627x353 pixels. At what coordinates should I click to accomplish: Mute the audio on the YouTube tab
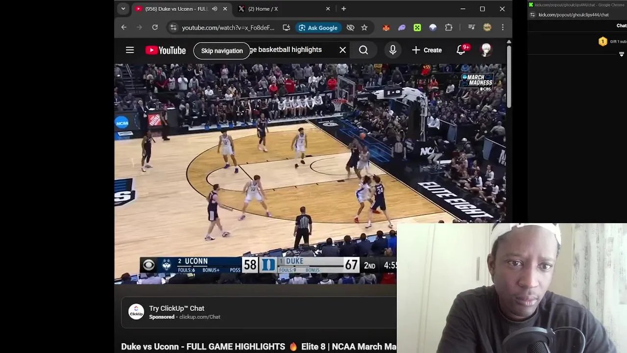[x=215, y=9]
